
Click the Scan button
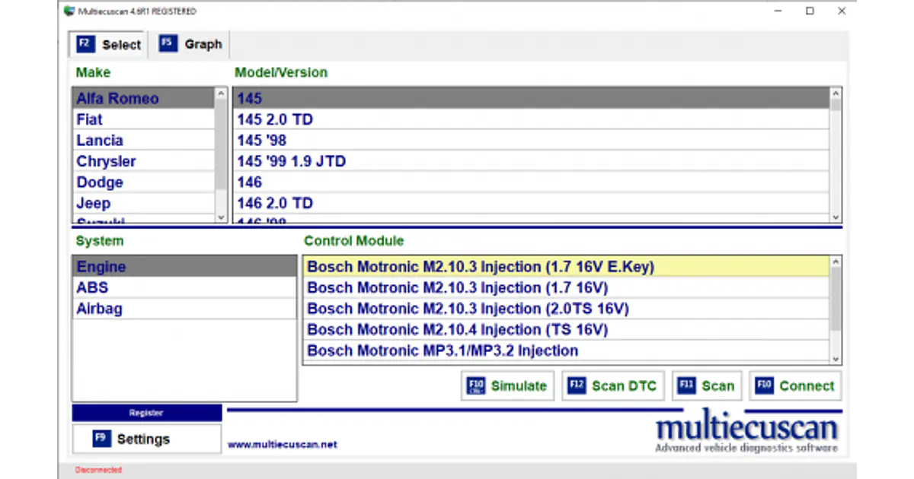[x=707, y=385]
